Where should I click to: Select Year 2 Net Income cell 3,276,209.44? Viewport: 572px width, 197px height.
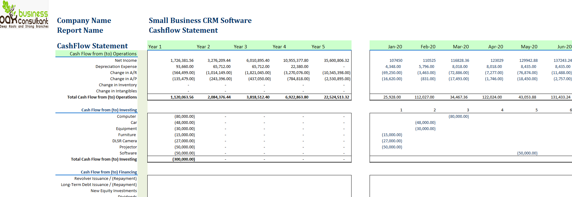(219, 61)
